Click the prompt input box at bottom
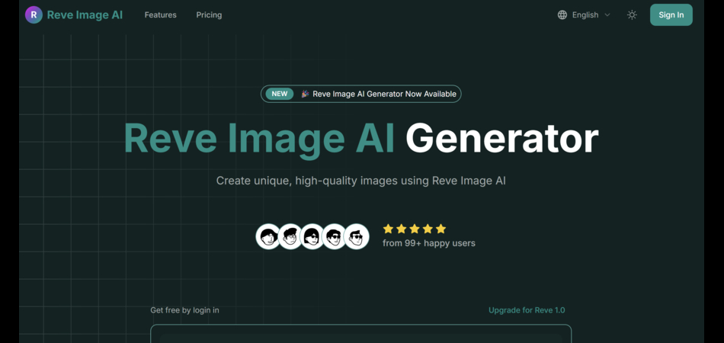Screen dimensions: 724x343 361,334
